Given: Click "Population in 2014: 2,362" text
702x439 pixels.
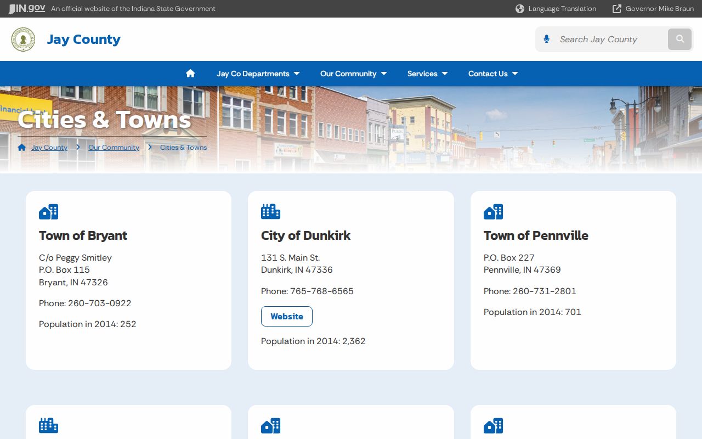Looking at the screenshot, I should (x=313, y=341).
